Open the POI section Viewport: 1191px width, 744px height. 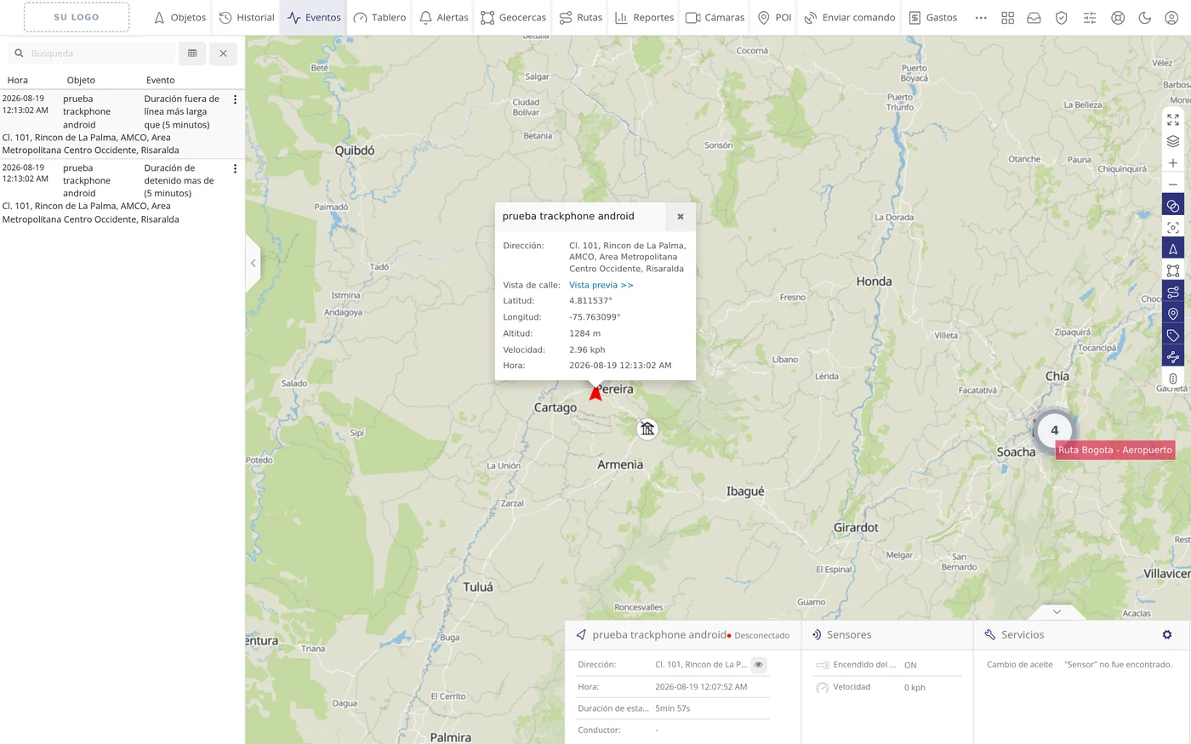click(775, 17)
